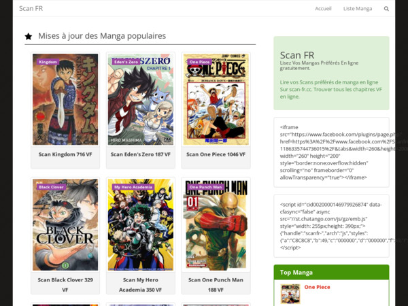Click the purple One Punch Man tag

[x=205, y=187]
